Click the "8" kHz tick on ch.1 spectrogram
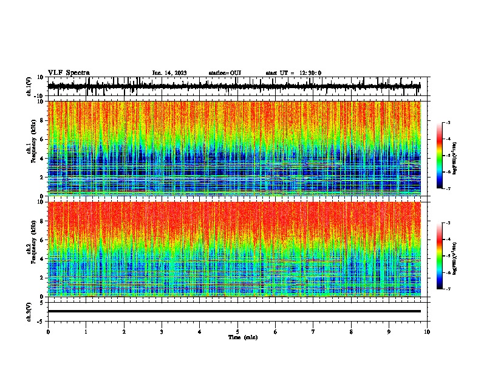Screen dimensions: 481x372 (43, 120)
